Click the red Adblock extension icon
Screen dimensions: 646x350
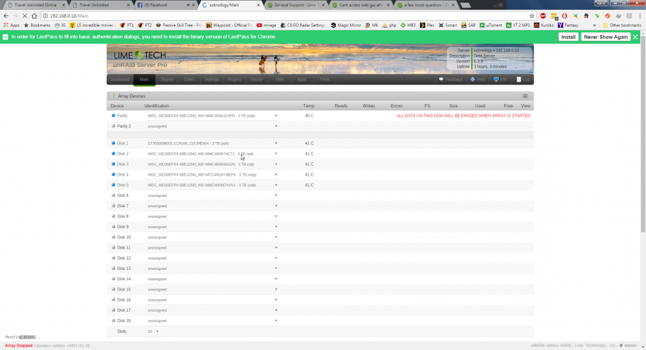pyautogui.click(x=543, y=15)
